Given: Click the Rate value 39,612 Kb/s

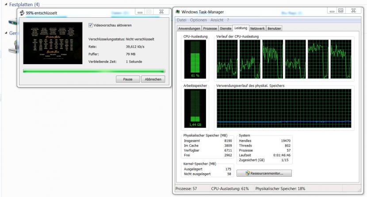Looking at the screenshot, I should (x=135, y=46).
